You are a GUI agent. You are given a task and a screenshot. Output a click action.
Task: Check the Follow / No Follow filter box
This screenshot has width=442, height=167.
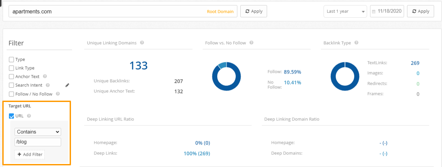11,94
